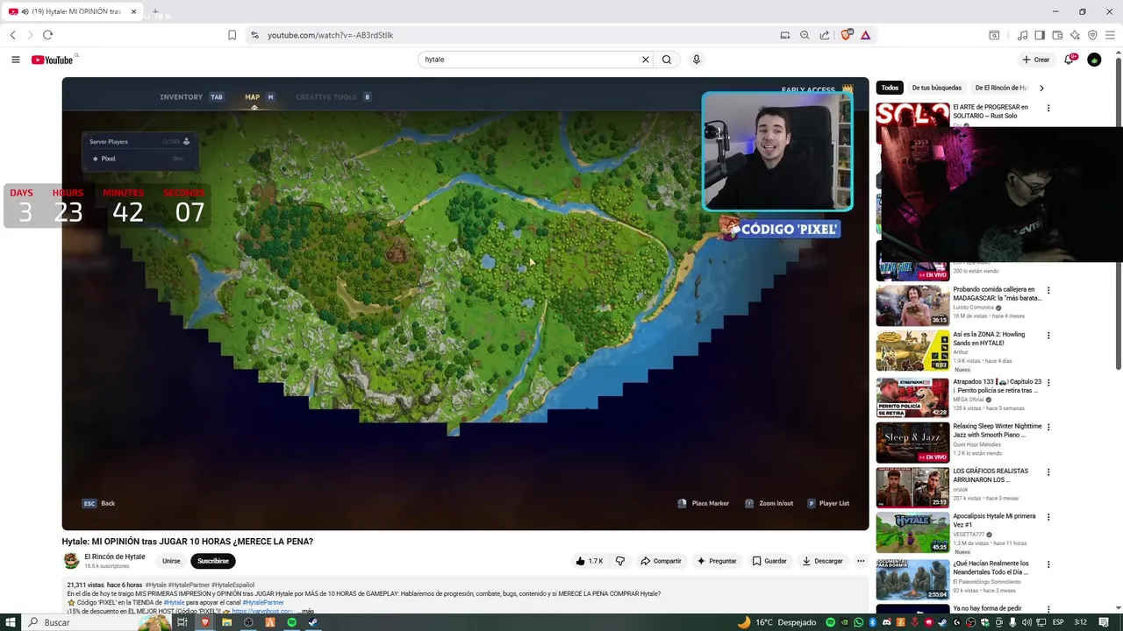Open the account avatar menu

1094,60
